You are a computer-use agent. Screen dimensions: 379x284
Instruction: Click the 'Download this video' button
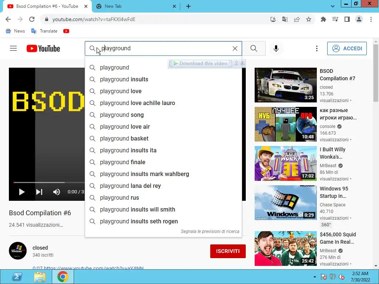coord(200,63)
